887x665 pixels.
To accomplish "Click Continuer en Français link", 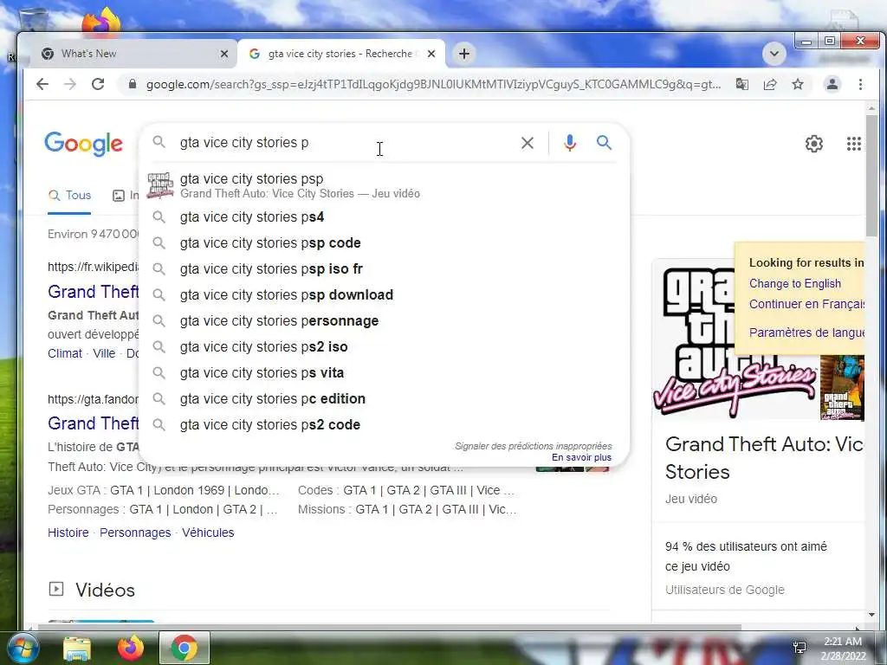I will click(806, 304).
